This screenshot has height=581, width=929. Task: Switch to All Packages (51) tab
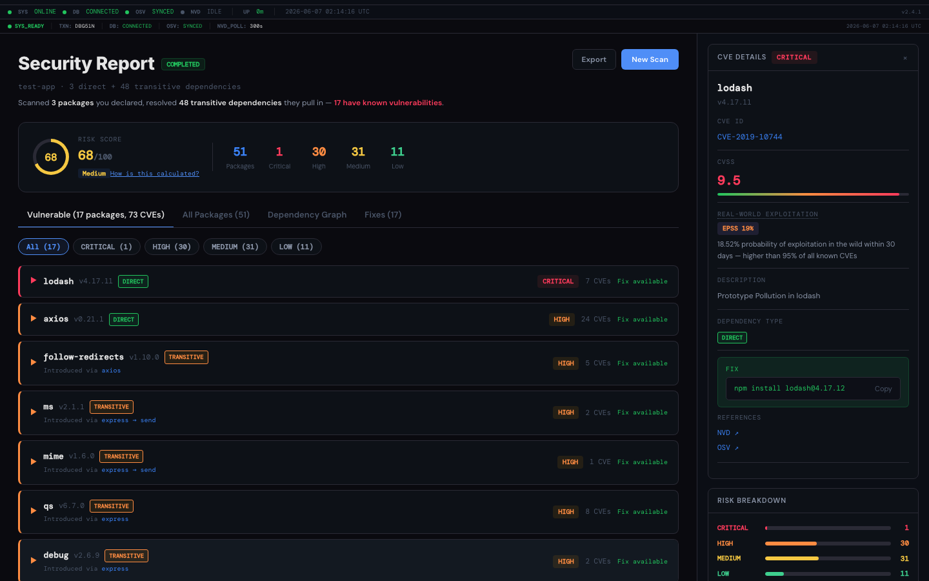(x=216, y=215)
